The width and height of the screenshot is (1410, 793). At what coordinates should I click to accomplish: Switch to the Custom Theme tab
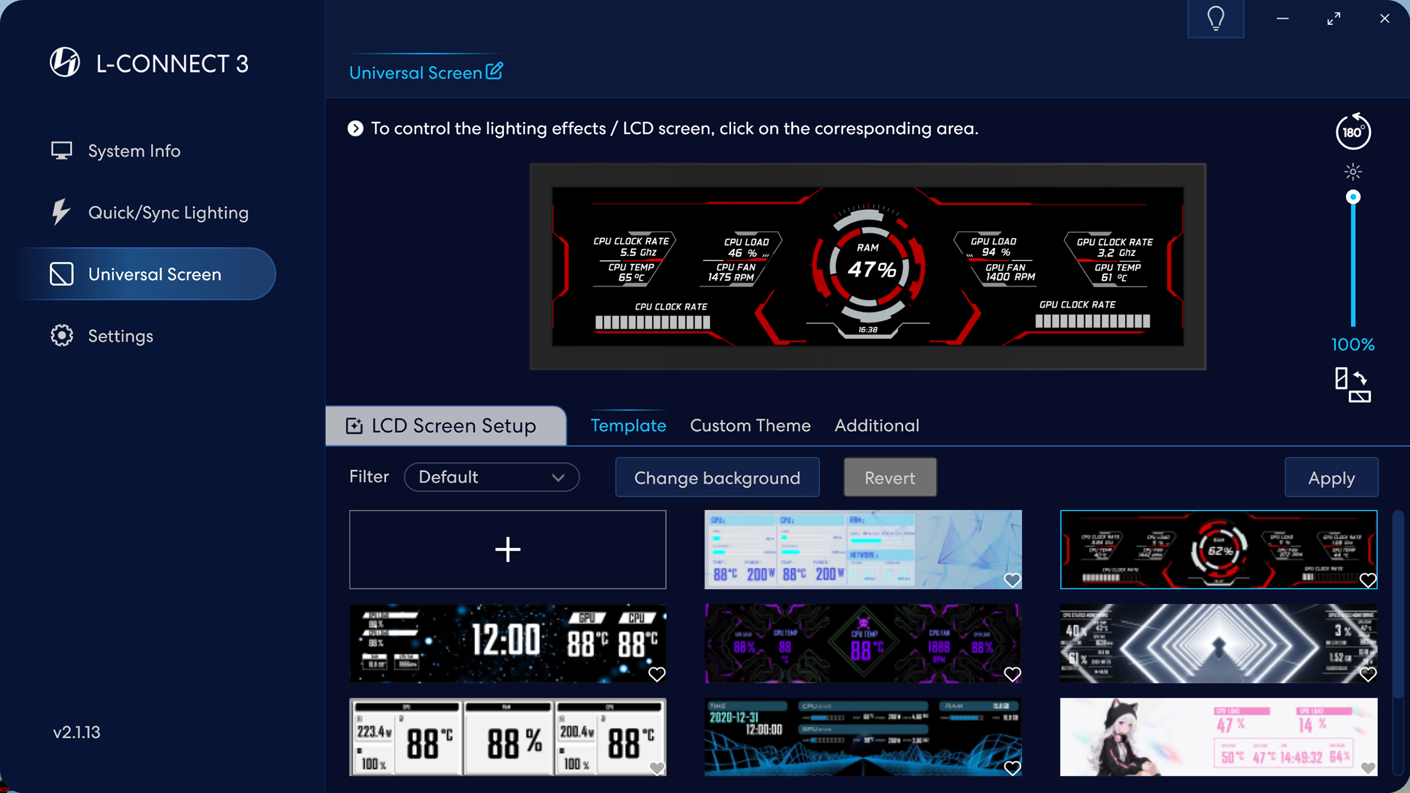click(x=750, y=426)
